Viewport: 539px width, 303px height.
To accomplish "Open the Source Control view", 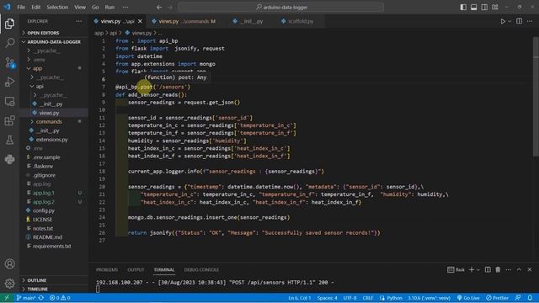I will pyautogui.click(x=9, y=62).
